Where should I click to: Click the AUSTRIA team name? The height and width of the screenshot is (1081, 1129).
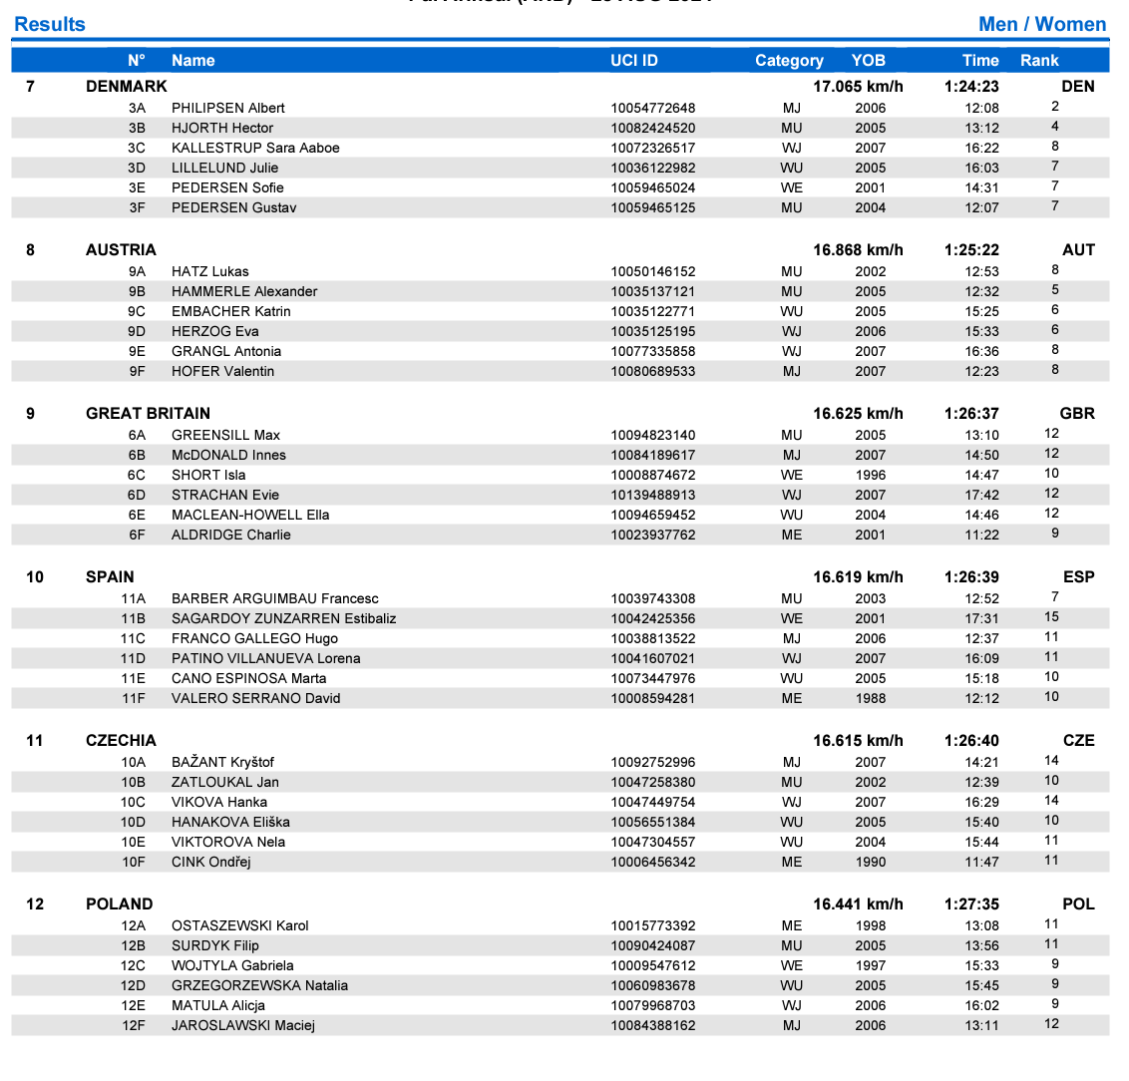click(121, 249)
